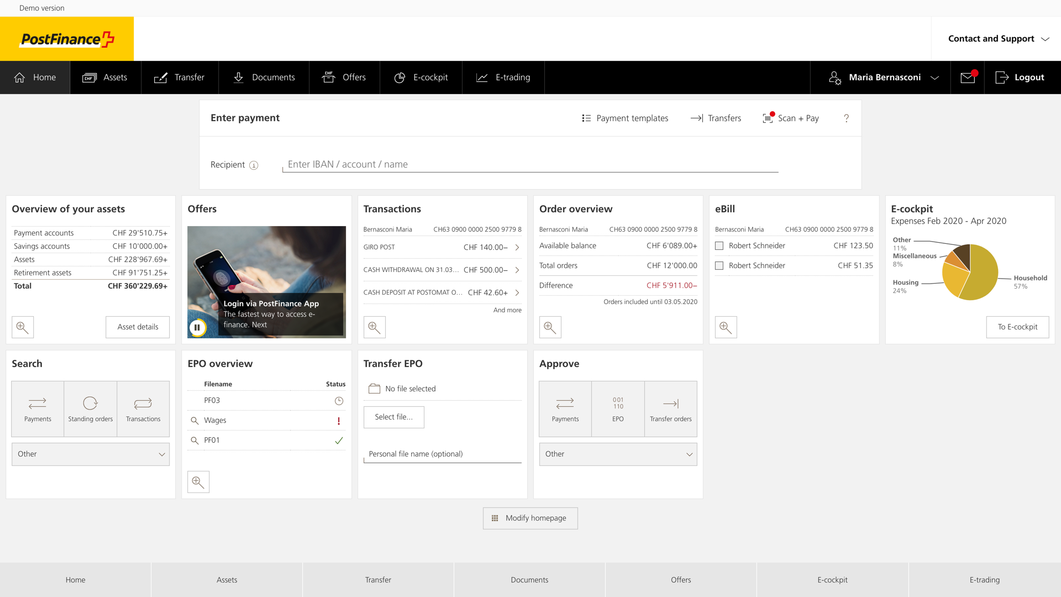Check Robert Schneider CHF 51.35 eBill
This screenshot has width=1061, height=597.
(719, 266)
